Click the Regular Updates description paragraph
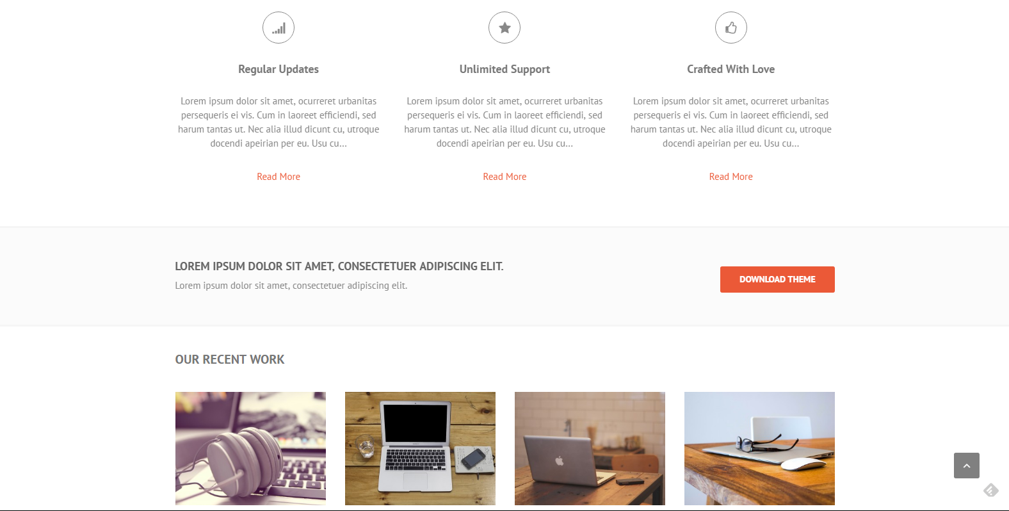 278,122
